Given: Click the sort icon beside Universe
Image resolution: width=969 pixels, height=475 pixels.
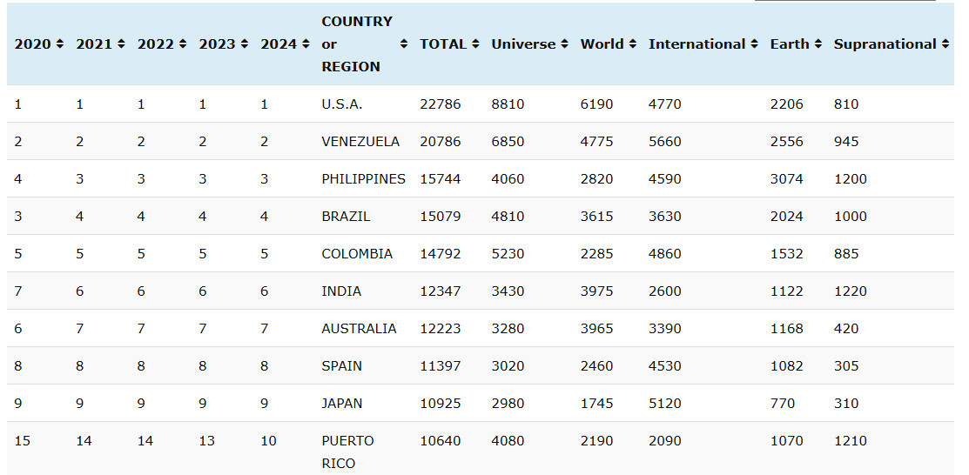Looking at the screenshot, I should pyautogui.click(x=564, y=44).
